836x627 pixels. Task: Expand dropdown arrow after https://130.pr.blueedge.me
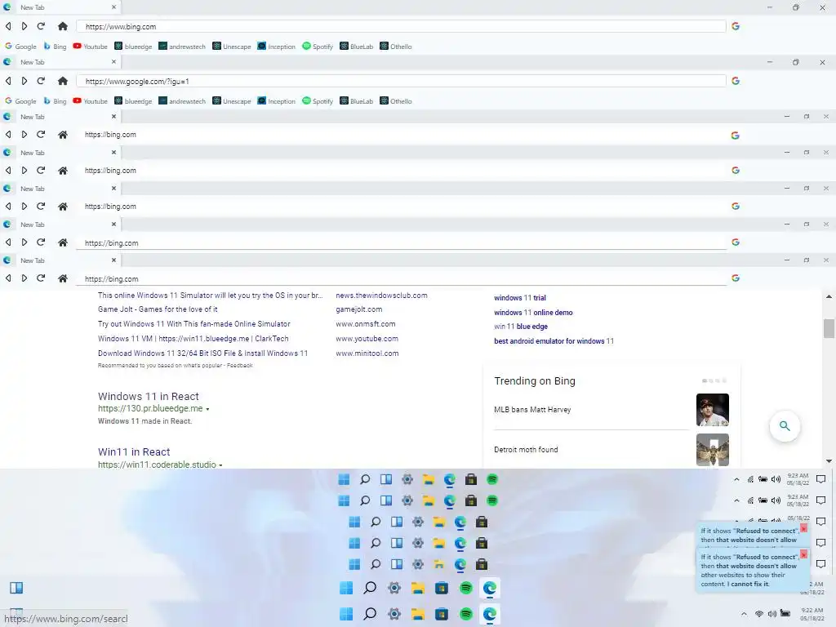[207, 409]
